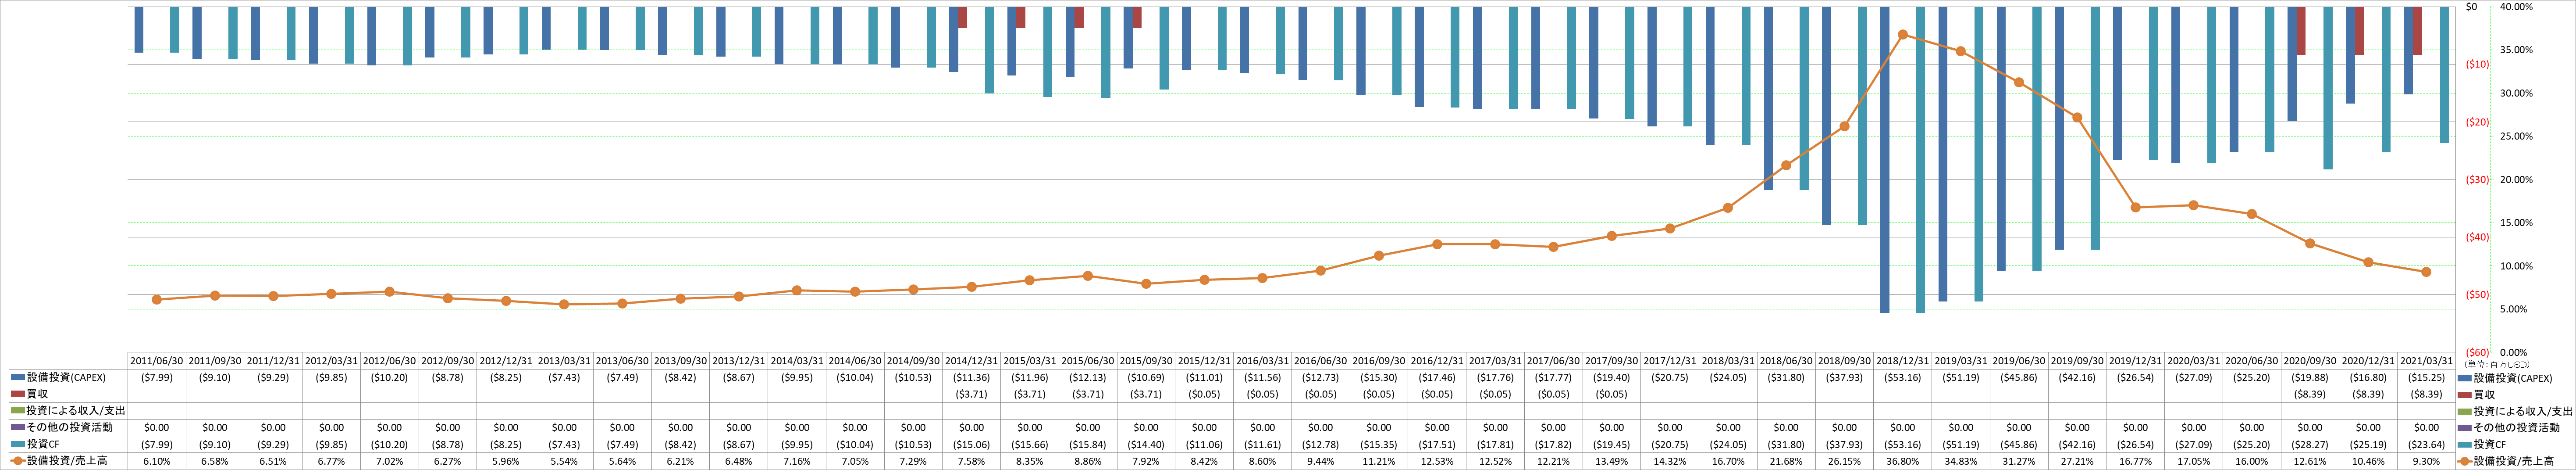This screenshot has width=2576, height=470.
Task: Click the 40.00% secondary axis label
Action: coord(2516,7)
